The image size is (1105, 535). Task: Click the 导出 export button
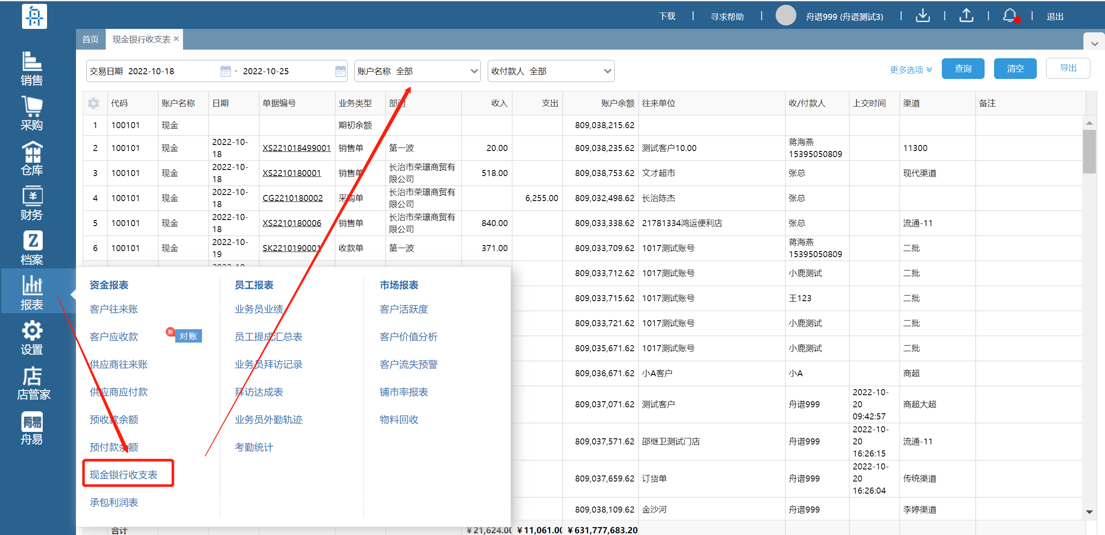[x=1068, y=68]
